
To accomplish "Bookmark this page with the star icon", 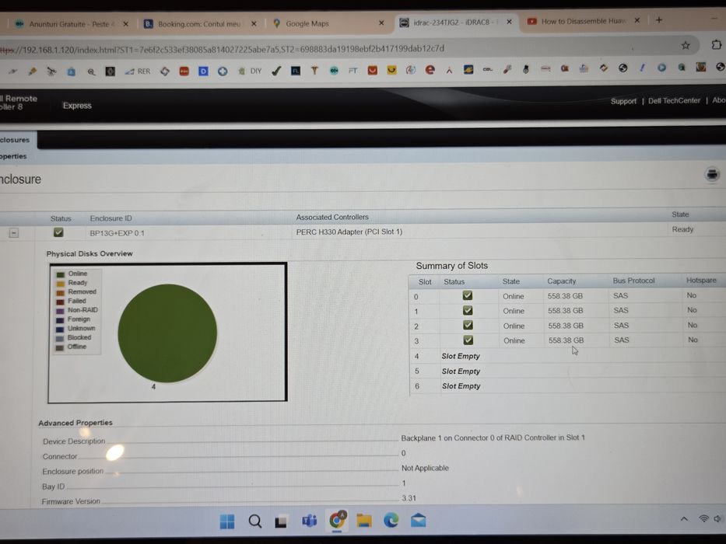I will [686, 45].
